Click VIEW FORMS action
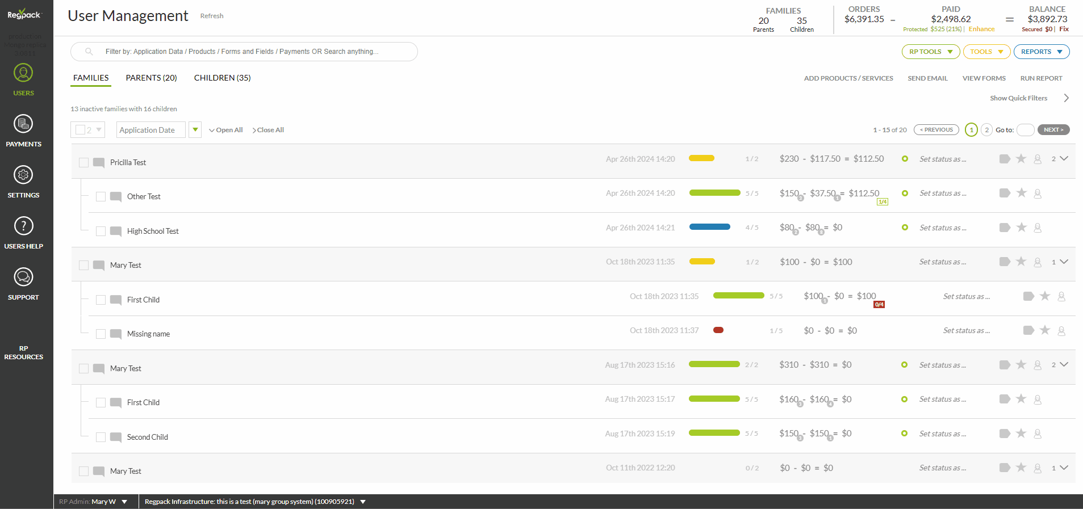Viewport: 1083px width, 509px height. [x=984, y=78]
